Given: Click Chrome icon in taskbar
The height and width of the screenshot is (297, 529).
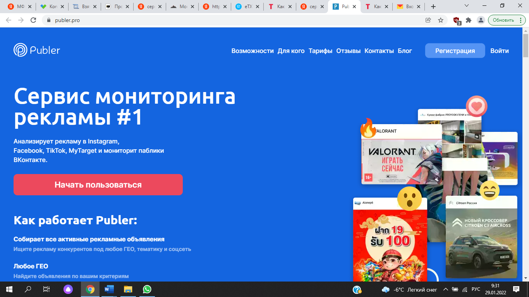Looking at the screenshot, I should point(90,289).
